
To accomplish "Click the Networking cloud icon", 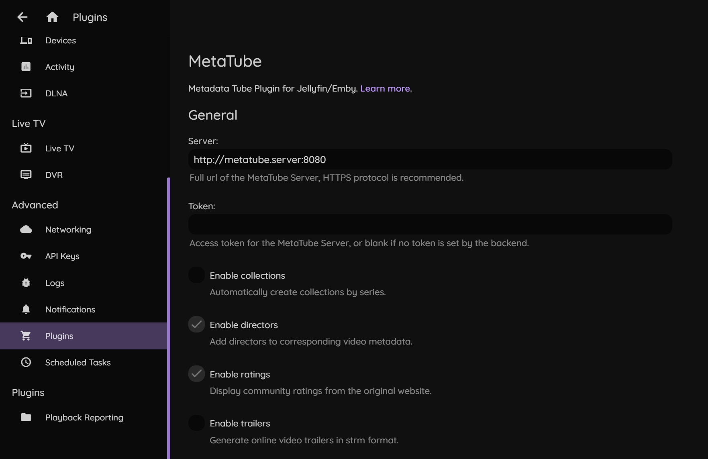I will point(26,230).
